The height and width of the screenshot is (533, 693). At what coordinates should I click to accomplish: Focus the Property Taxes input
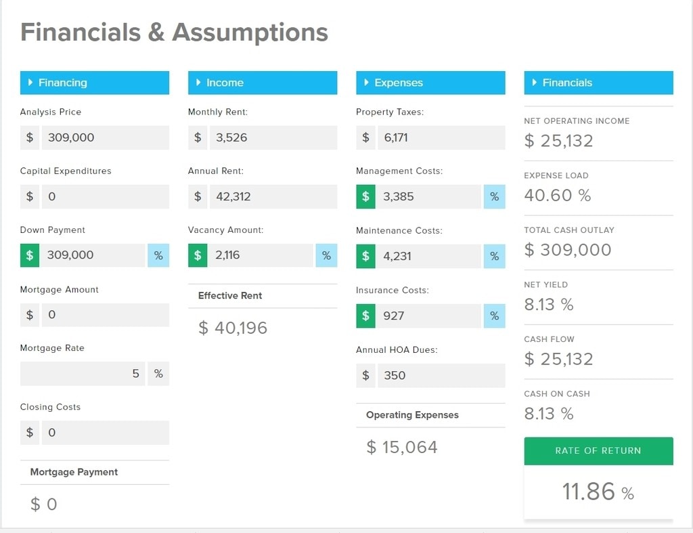441,137
